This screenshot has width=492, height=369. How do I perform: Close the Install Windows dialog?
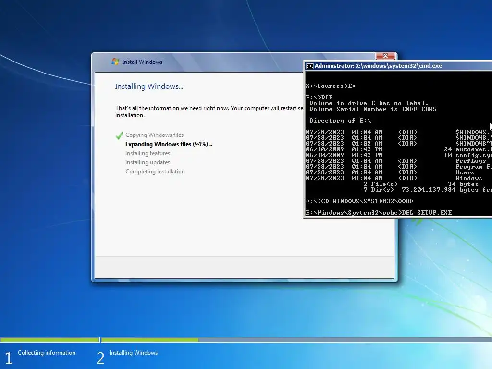coord(385,56)
